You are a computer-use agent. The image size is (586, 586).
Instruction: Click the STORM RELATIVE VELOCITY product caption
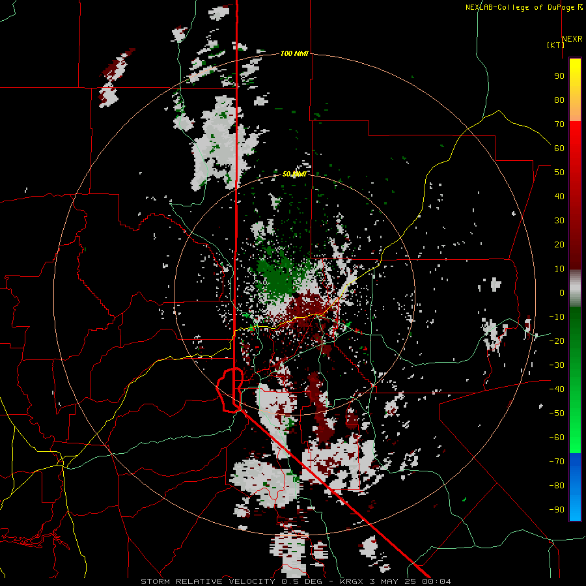[296, 581]
